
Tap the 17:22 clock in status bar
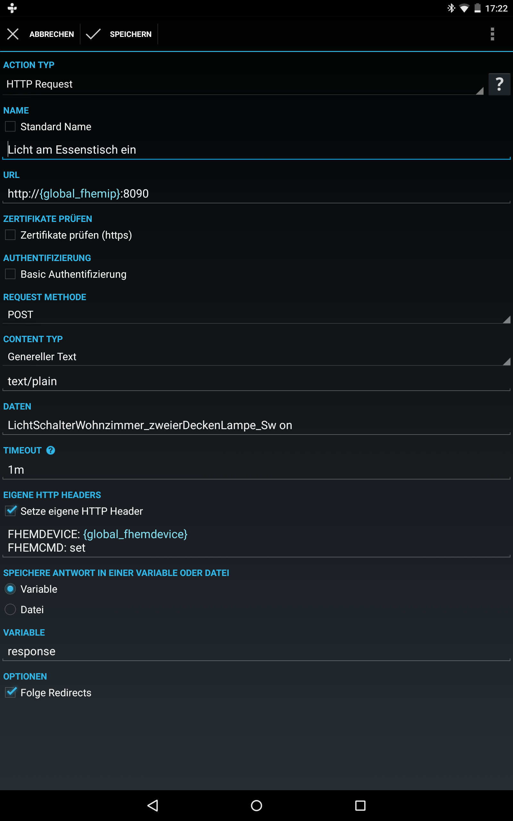tap(496, 8)
